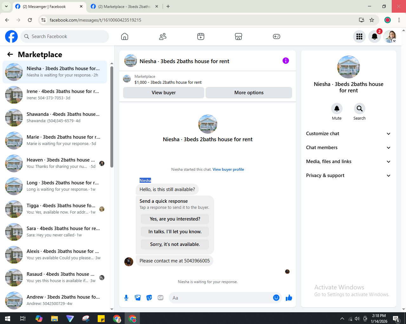Screen dimensions: 406x324
Task: Open the Facebook logo home link
Action: coord(11,36)
